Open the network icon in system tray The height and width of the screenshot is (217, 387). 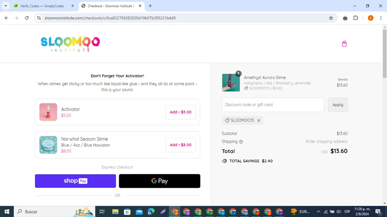click(x=326, y=212)
